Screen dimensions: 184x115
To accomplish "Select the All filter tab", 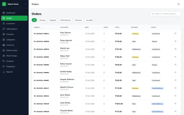I will coord(34,20).
